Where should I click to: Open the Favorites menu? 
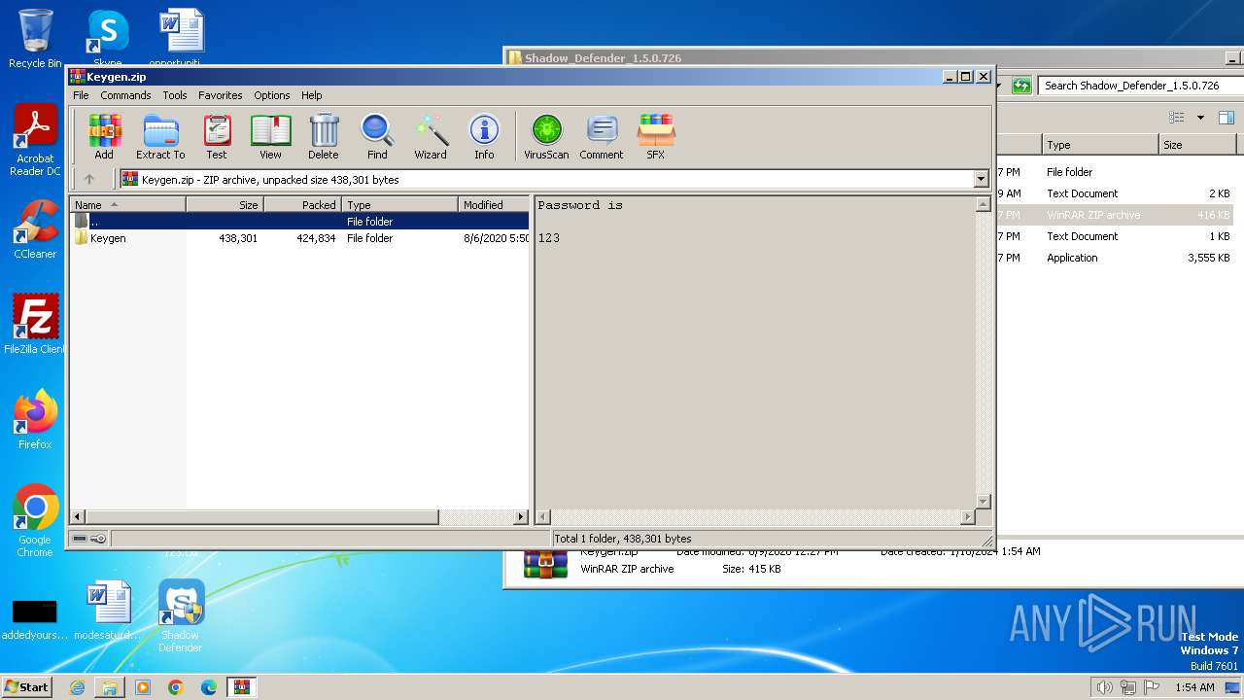221,95
